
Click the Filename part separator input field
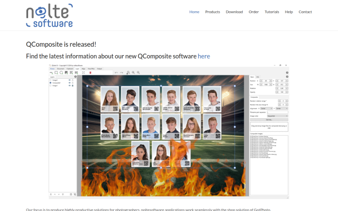coord(277,112)
